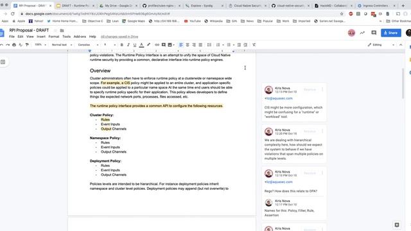Open the Editing mode dropdown
411x231 pixels.
(x=381, y=45)
